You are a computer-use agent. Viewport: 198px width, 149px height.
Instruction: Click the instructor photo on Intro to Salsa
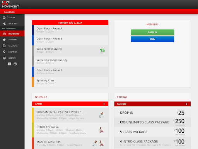tap(101, 130)
